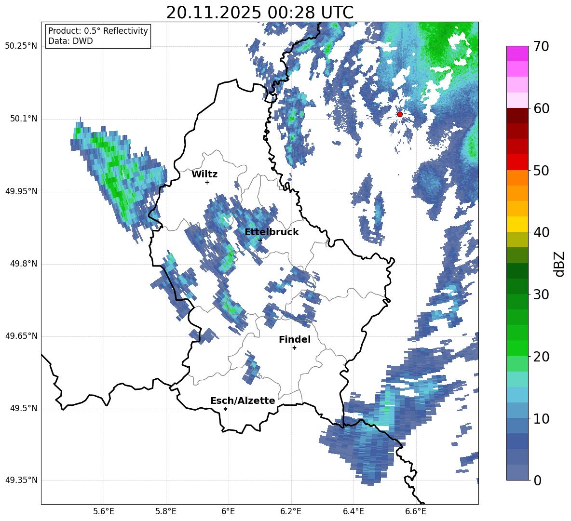
Task: Click the Esch/Alzette location cross marker
Action: [x=225, y=409]
